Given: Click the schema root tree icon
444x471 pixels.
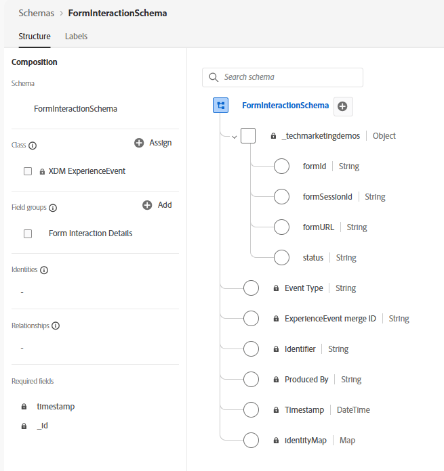Looking at the screenshot, I should point(220,106).
